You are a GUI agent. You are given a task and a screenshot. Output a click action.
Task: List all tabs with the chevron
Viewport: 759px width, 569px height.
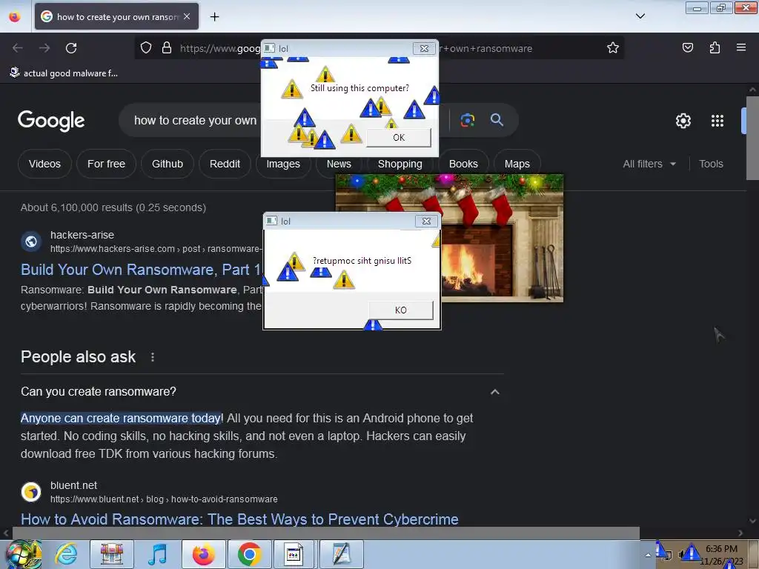(x=640, y=16)
